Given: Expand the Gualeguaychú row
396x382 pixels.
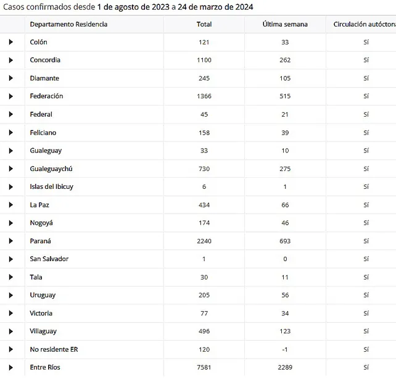Looking at the screenshot, I should pyautogui.click(x=10, y=168).
